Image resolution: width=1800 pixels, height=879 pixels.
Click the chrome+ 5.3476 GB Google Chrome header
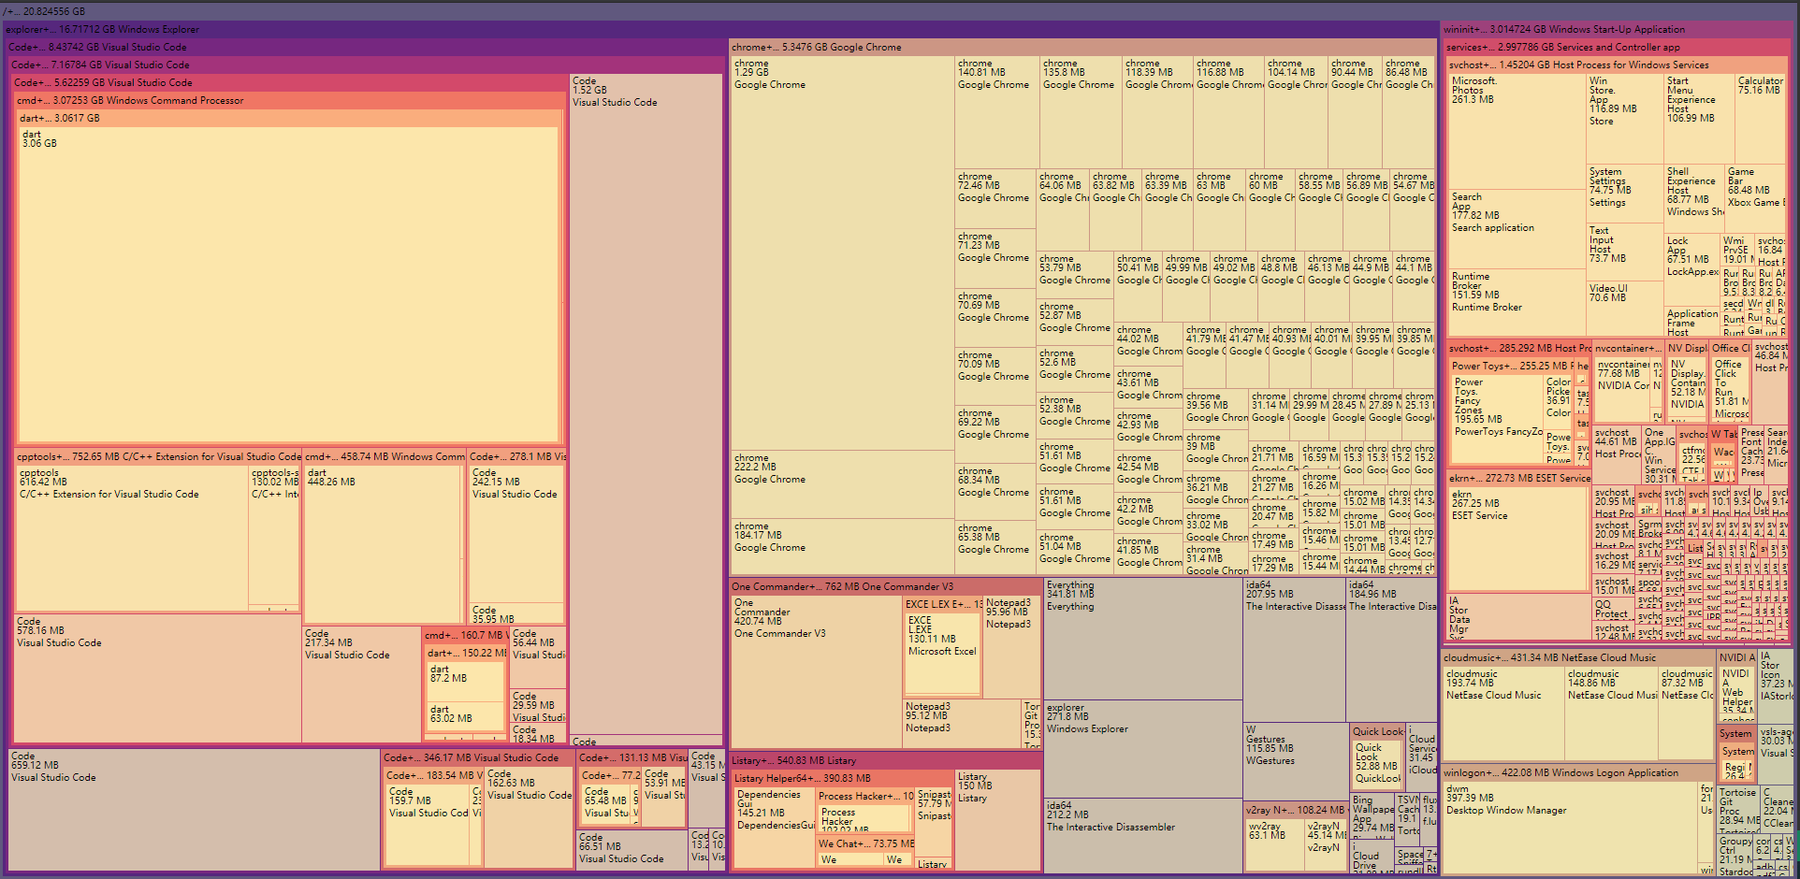click(1082, 47)
